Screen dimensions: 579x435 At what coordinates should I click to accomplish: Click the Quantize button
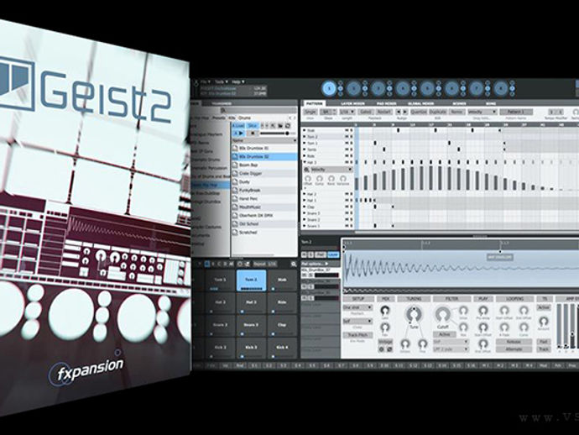[x=419, y=112]
